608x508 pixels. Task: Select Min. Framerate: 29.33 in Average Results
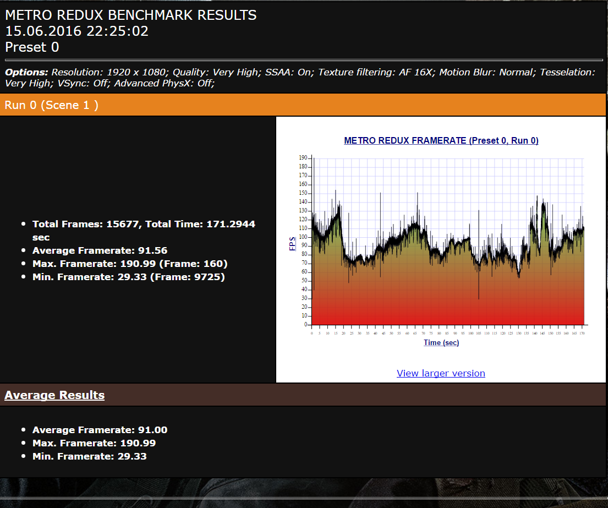pyautogui.click(x=89, y=456)
